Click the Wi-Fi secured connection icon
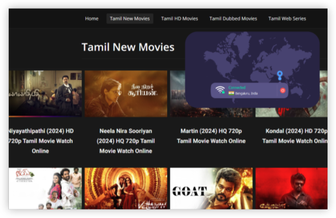Screen dimensions: 336x218 tap(220, 90)
